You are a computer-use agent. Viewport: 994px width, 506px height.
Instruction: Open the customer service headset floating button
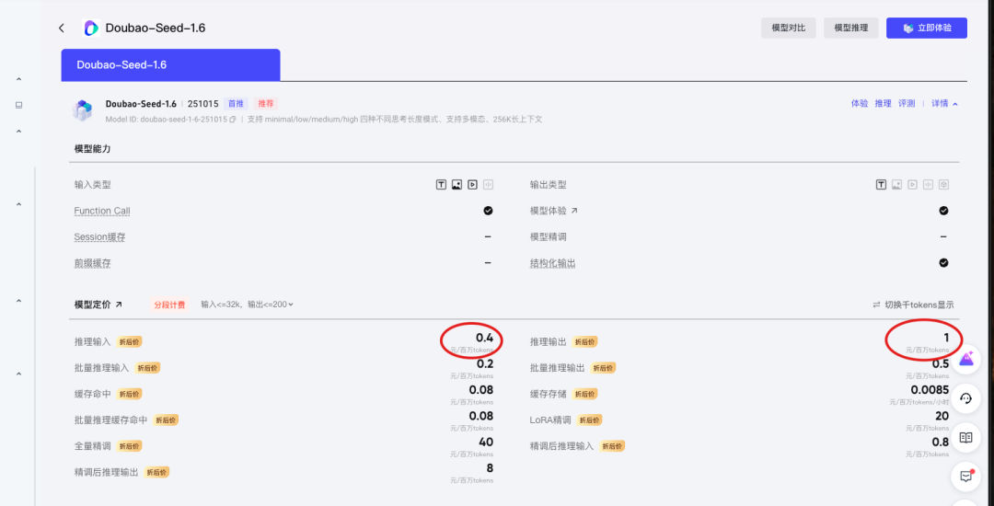(x=965, y=398)
